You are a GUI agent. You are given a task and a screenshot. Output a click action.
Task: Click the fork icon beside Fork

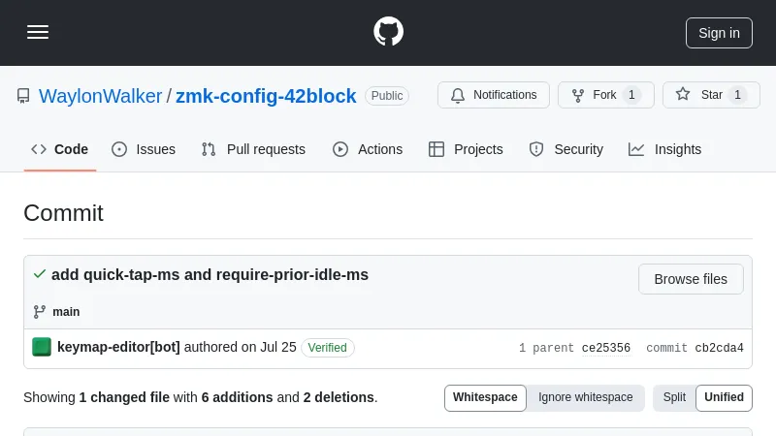[x=578, y=95]
